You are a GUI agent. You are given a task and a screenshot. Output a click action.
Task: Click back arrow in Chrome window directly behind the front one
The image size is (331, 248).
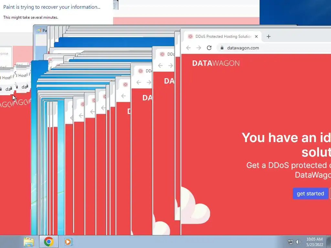coord(160,66)
